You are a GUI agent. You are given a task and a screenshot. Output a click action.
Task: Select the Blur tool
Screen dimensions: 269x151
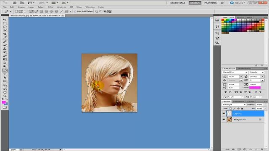(5, 63)
